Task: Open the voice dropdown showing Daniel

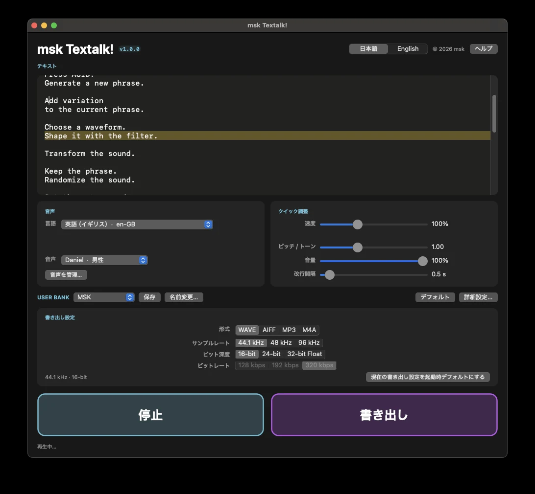Action: (x=104, y=260)
